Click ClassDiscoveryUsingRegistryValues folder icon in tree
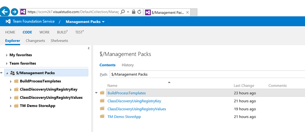This screenshot has width=305, height=132. click(16, 97)
